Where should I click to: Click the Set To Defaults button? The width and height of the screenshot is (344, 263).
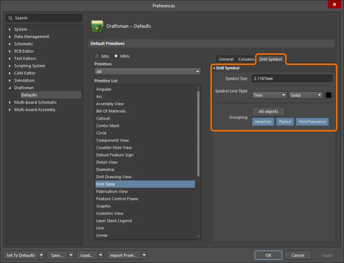(x=20, y=255)
